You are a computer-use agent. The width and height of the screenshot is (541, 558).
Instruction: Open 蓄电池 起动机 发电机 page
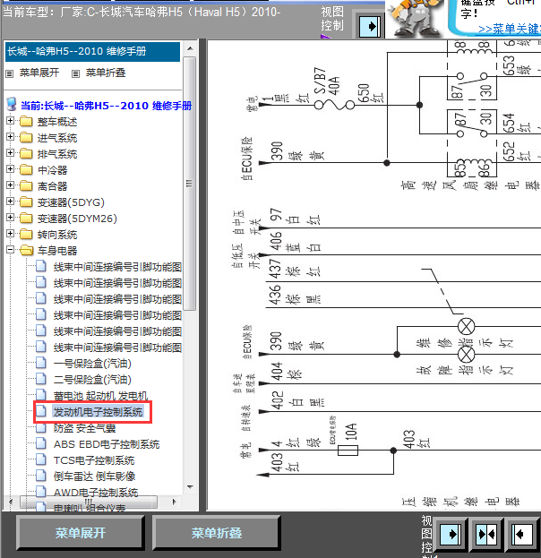click(100, 396)
